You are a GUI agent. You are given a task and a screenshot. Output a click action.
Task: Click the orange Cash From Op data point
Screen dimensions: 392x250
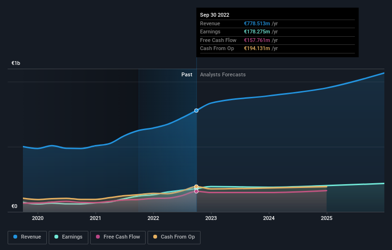pos(196,187)
